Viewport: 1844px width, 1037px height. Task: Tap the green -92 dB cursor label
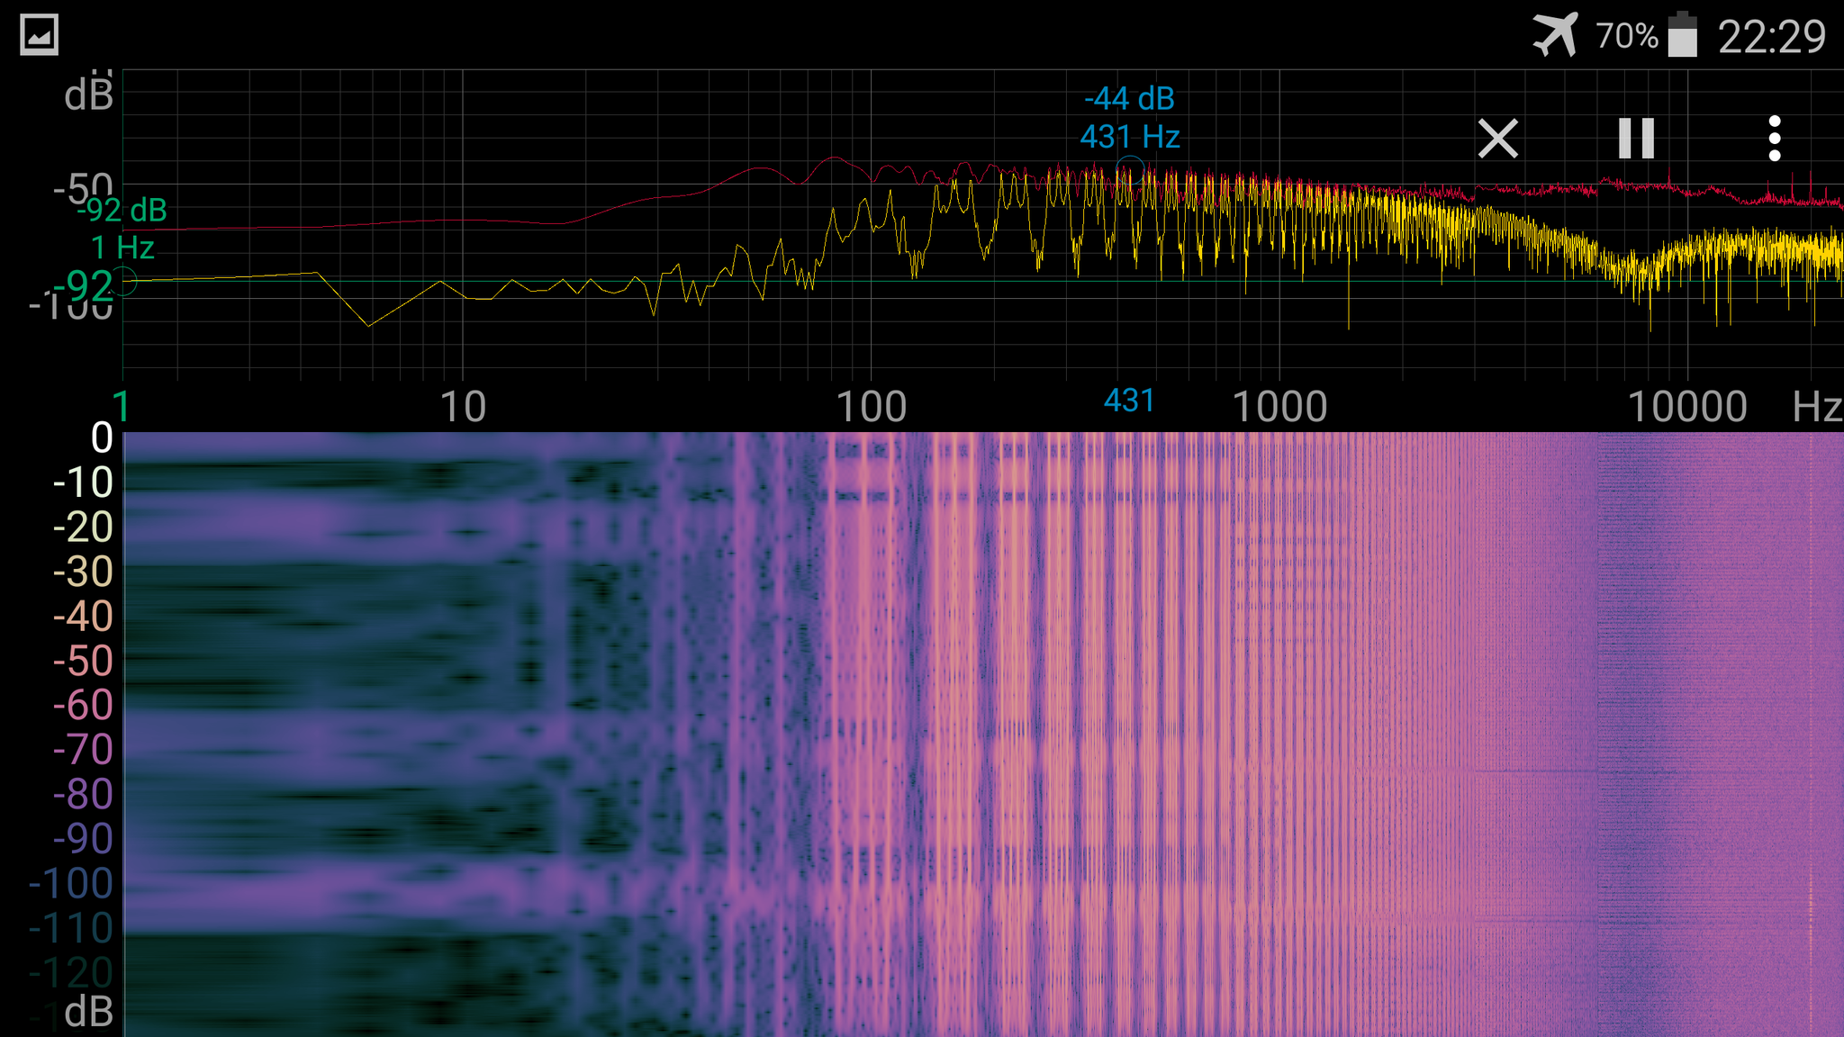click(122, 211)
